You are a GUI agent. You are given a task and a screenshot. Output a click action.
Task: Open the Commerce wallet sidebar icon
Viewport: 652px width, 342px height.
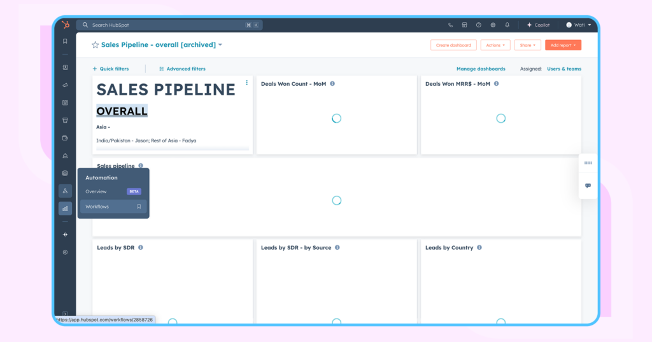pyautogui.click(x=66, y=138)
